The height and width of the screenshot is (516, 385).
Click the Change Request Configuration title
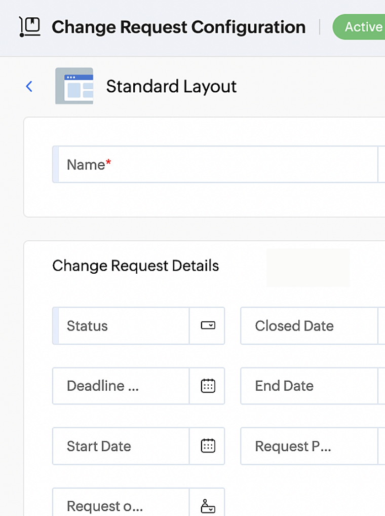(178, 27)
